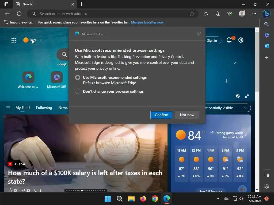Expand the weather temperature dropdown chevron
Image resolution: width=274 pixels, height=205 pixels.
click(40, 40)
